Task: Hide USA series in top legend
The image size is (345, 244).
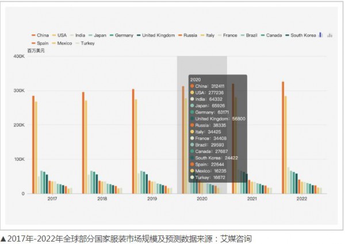Action: click(x=59, y=35)
